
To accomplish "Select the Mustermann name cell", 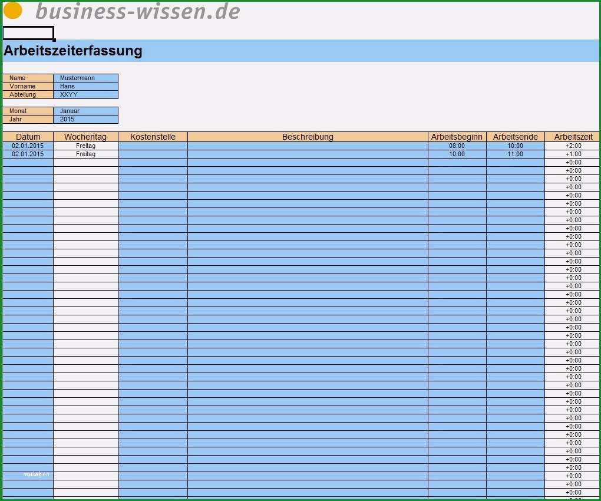I will [x=85, y=78].
